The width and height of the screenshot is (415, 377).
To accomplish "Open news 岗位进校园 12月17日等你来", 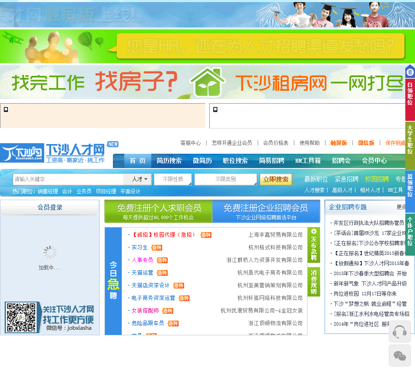I will pyautogui.click(x=365, y=294).
